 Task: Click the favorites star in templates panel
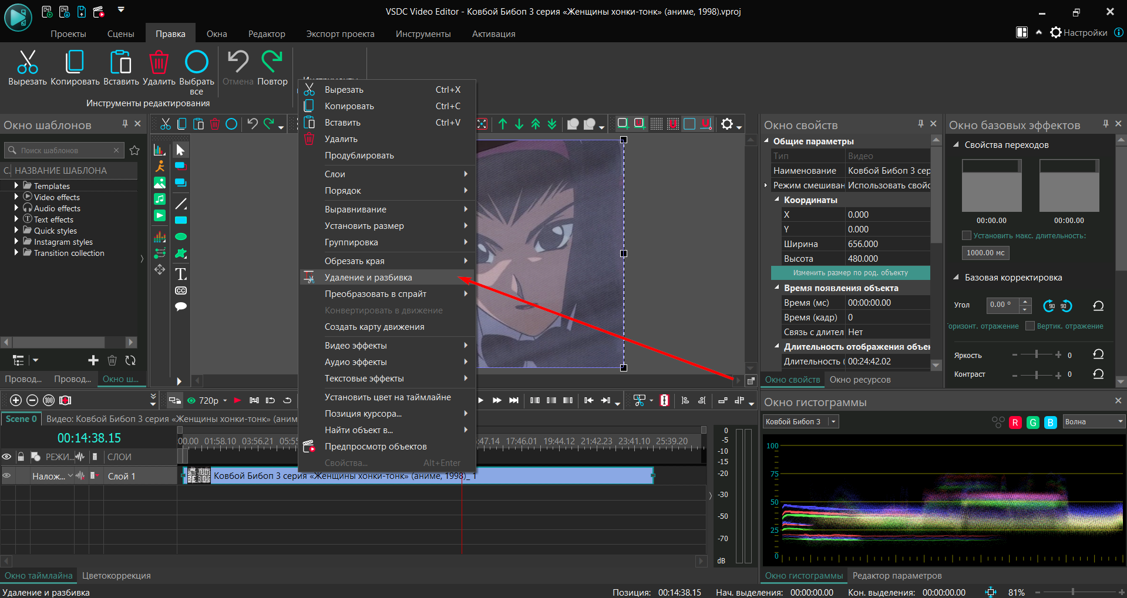pyautogui.click(x=134, y=150)
